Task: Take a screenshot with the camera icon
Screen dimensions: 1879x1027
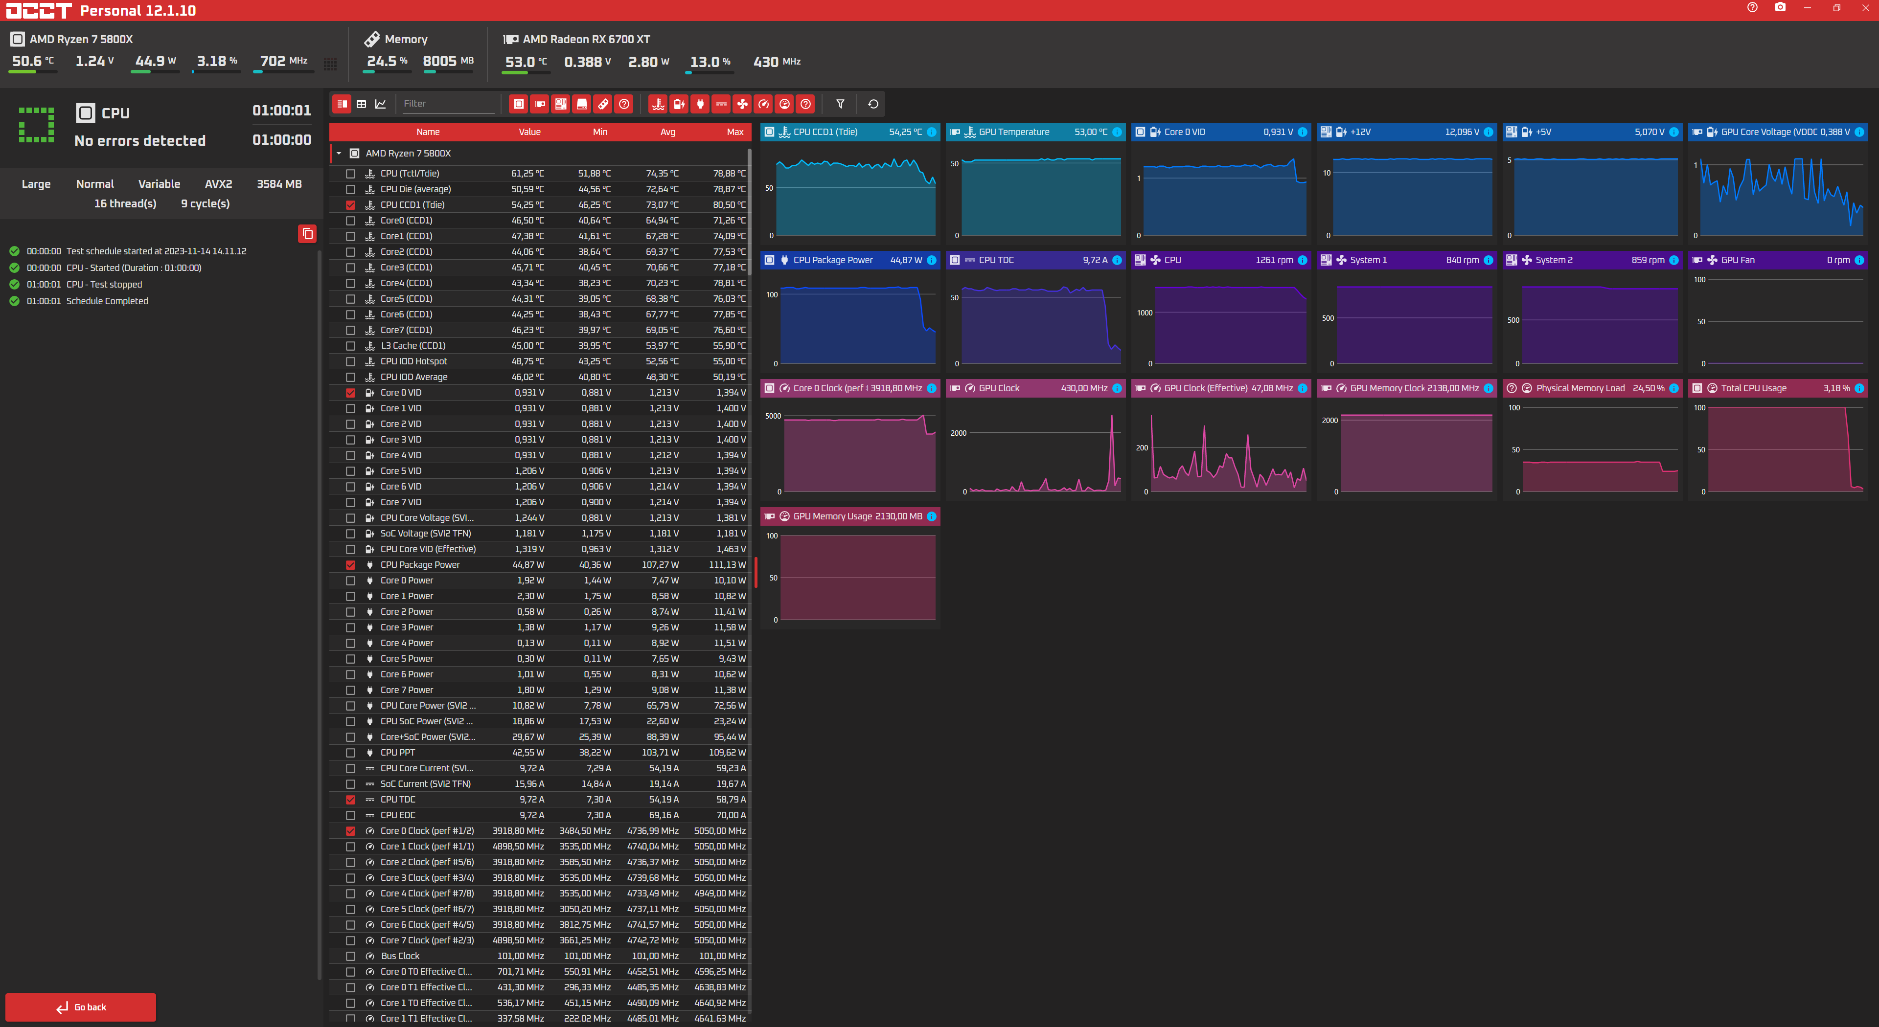Action: pos(1781,7)
